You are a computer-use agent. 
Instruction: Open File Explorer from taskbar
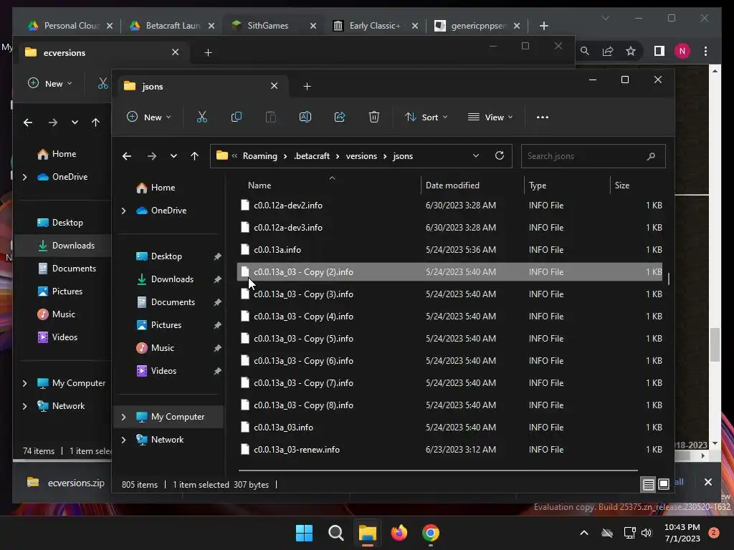[x=368, y=533]
